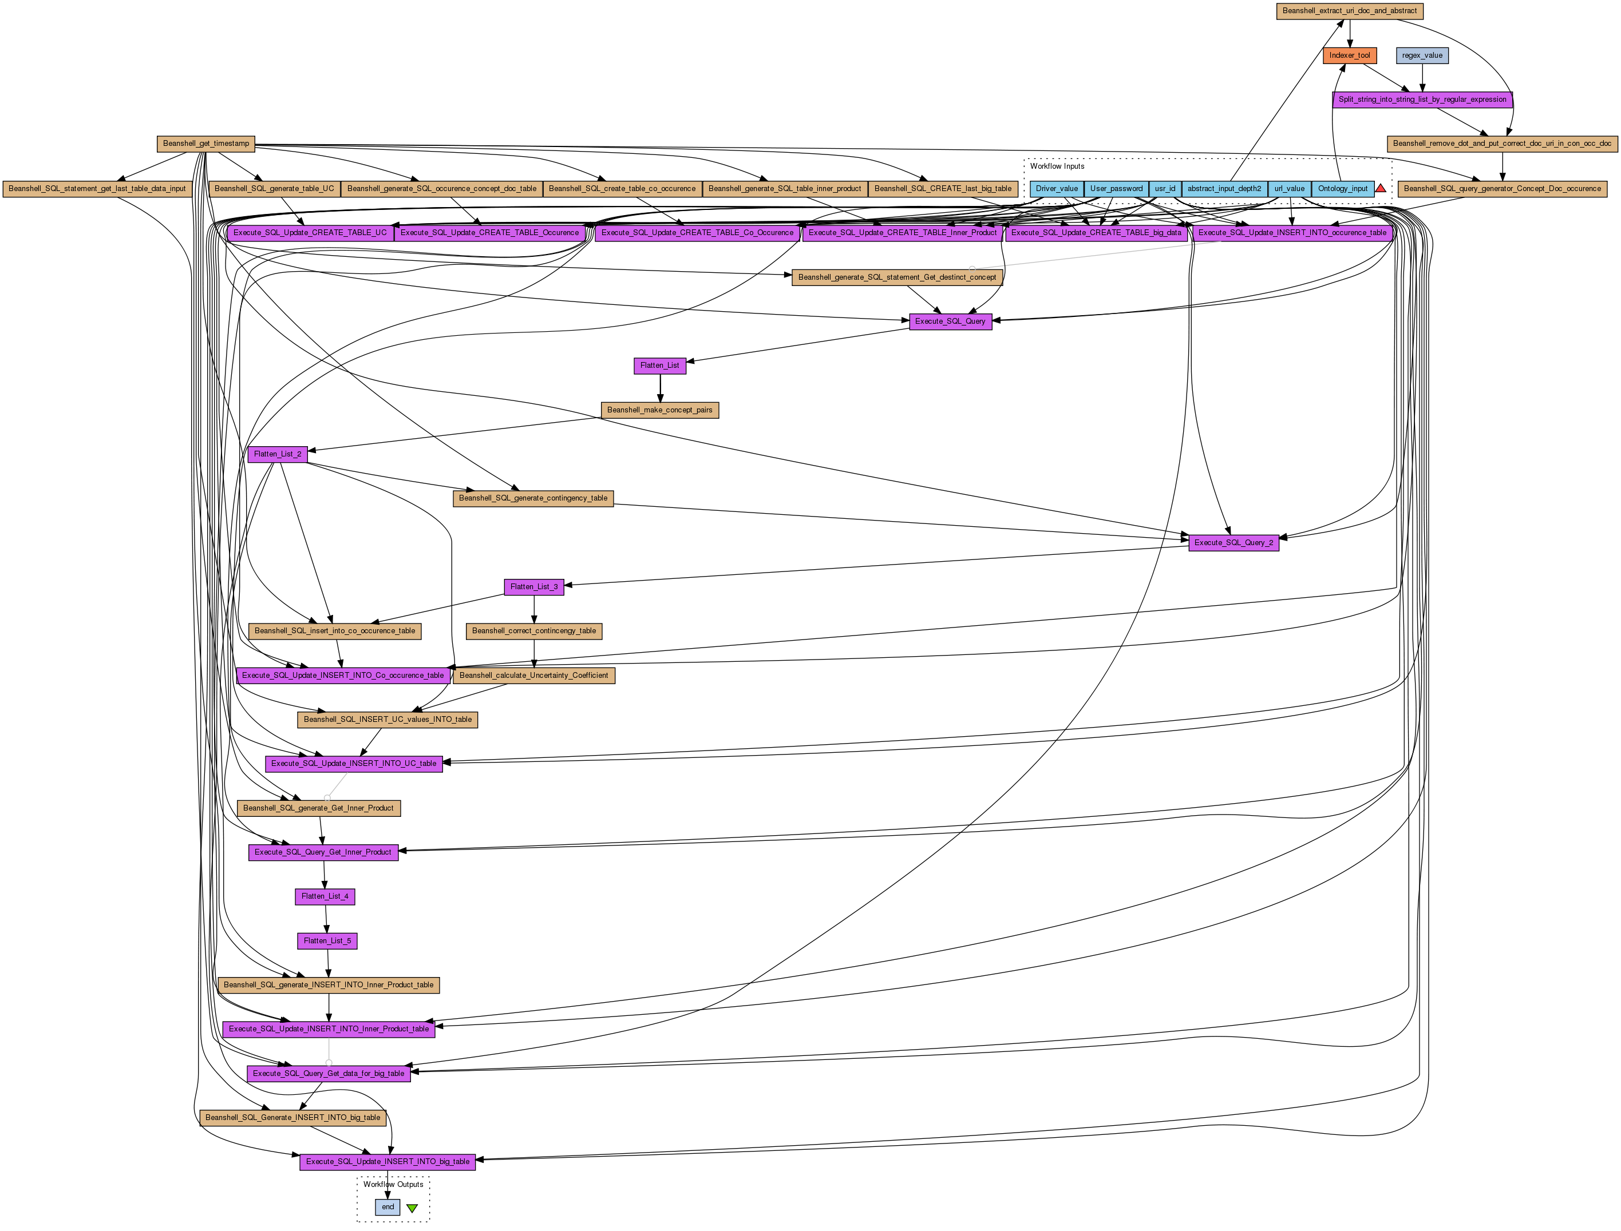Click the green triangle Workflow Outputs icon
This screenshot has height=1231, width=1621.
(412, 1208)
